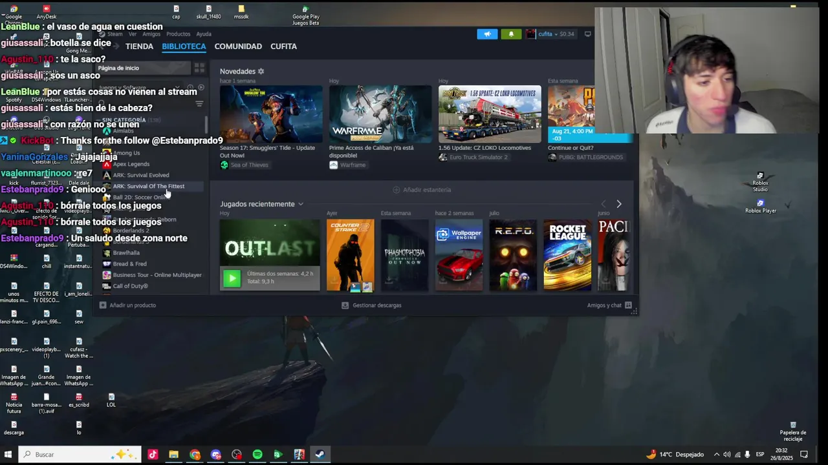Screen dimensions: 828x465
Task: Open the Windows Start menu
Action: tap(8, 455)
